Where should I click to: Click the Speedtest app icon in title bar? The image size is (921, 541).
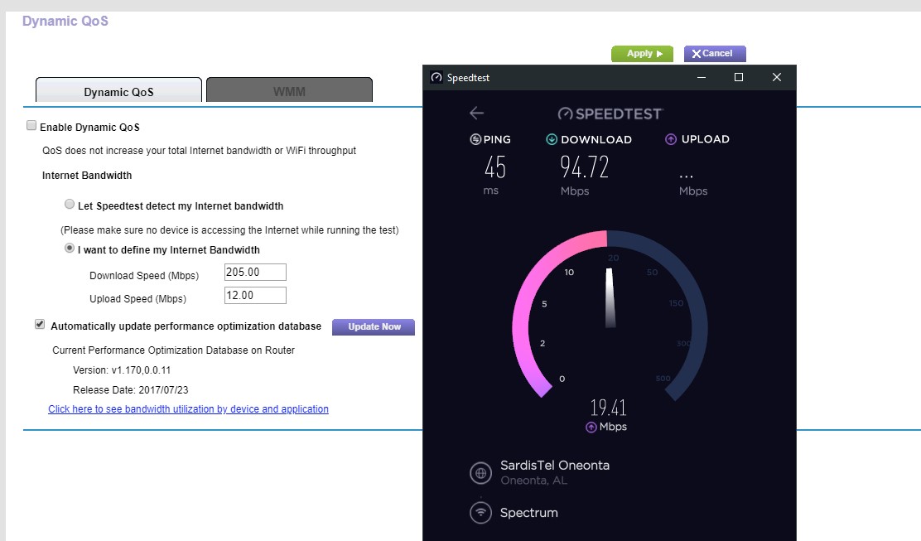coord(436,78)
